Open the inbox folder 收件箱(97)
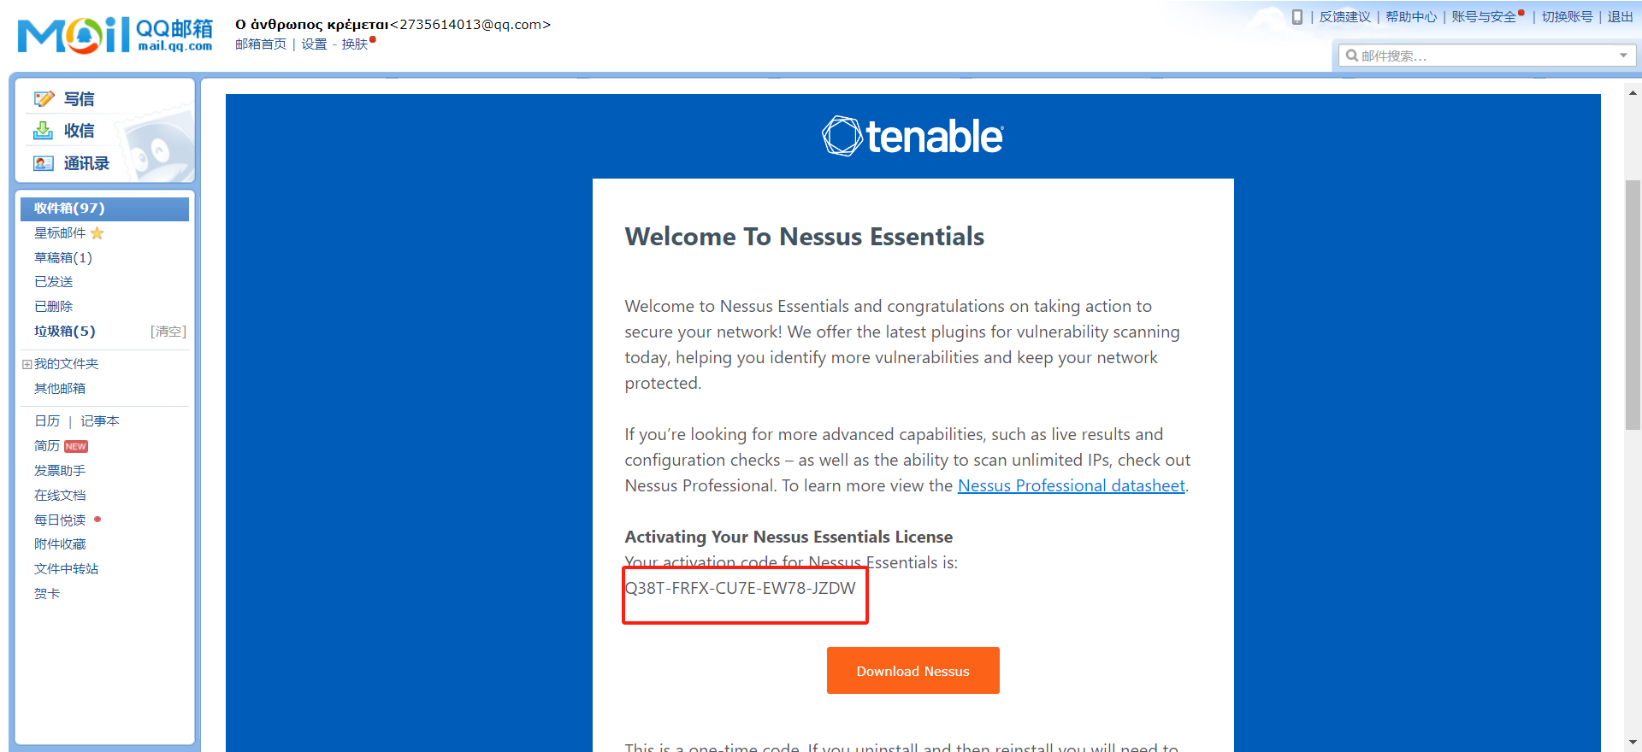 69,209
